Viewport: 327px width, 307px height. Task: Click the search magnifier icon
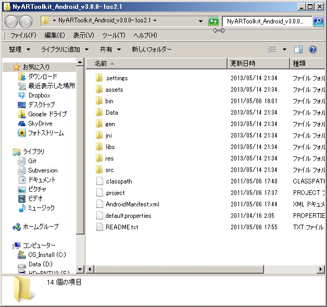point(318,21)
